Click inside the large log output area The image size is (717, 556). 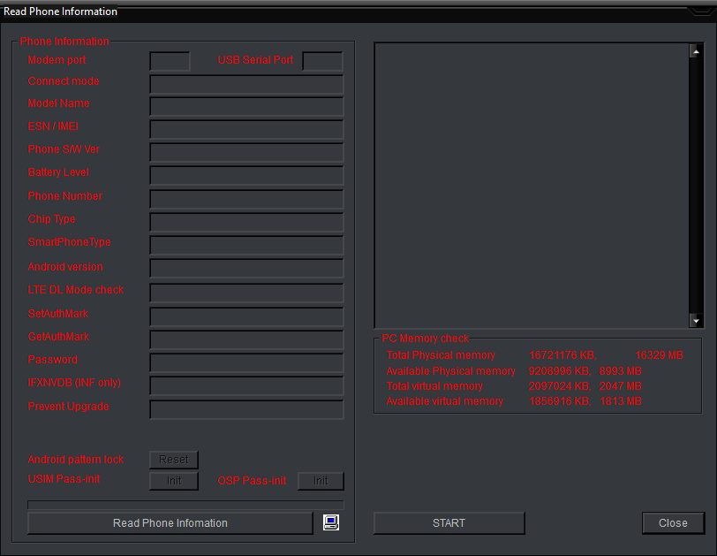(x=532, y=186)
